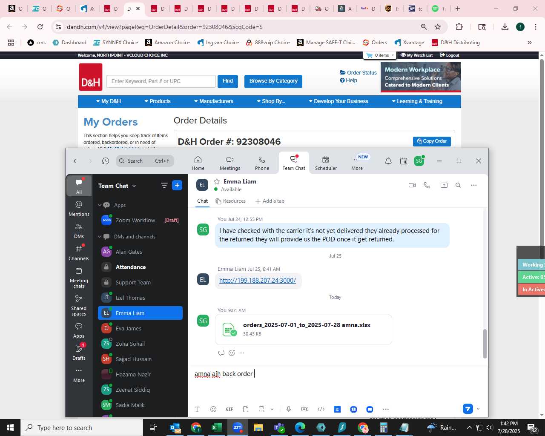Toggle text formatting in message composer
Image resolution: width=545 pixels, height=436 pixels.
pyautogui.click(x=197, y=409)
